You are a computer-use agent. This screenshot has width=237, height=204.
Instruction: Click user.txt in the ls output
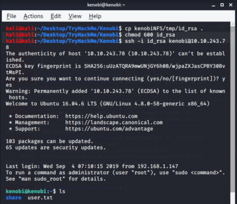point(40,198)
